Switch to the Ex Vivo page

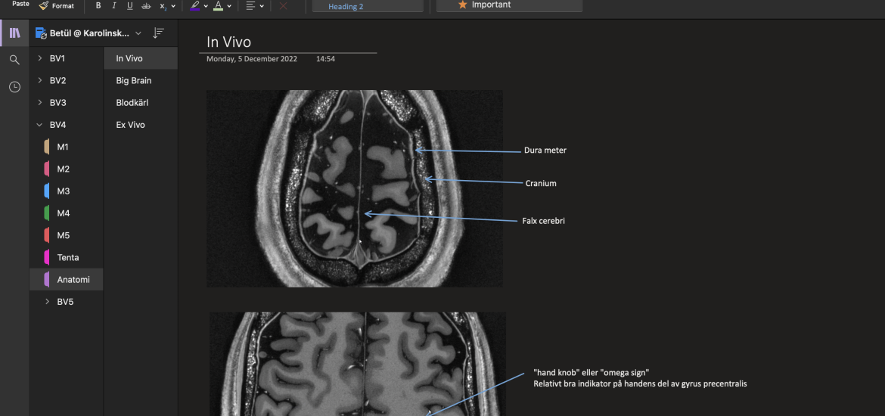(x=130, y=125)
